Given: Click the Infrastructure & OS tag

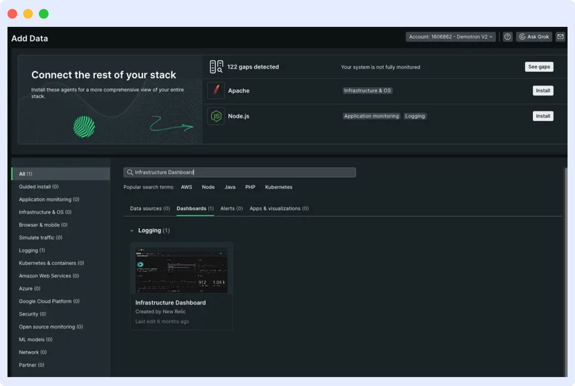Looking at the screenshot, I should click(x=367, y=91).
